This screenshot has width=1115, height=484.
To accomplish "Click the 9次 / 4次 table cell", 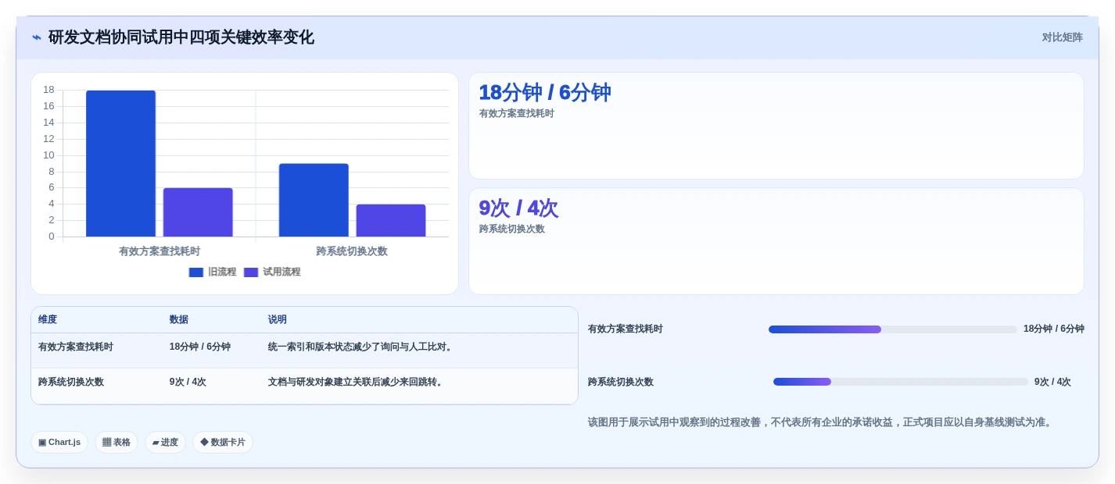I will 188,383.
